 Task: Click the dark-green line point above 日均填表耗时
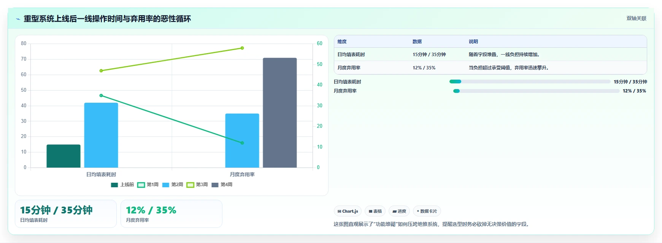tap(101, 96)
